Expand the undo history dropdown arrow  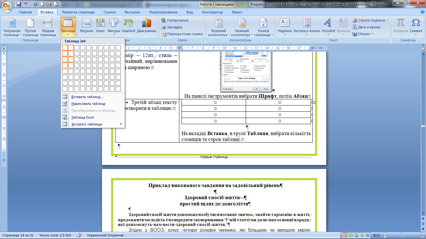coord(30,4)
